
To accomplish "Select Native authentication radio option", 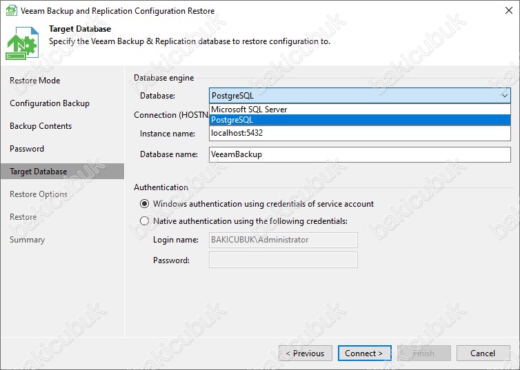I will [x=144, y=221].
